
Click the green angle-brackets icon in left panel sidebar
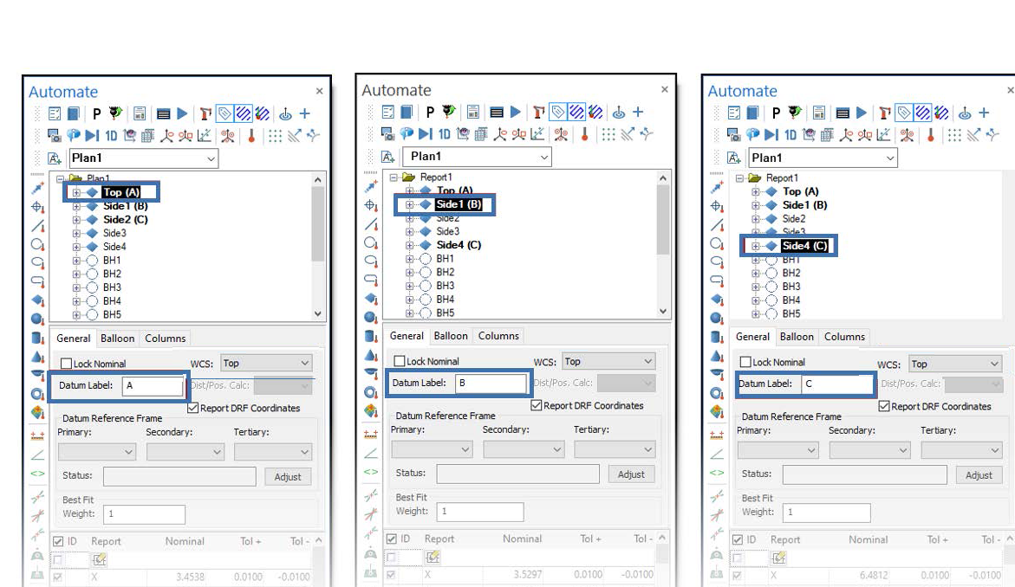click(x=37, y=474)
